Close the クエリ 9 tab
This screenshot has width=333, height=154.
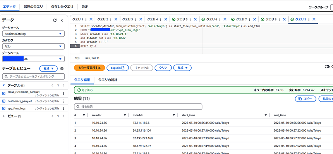(x=314, y=19)
